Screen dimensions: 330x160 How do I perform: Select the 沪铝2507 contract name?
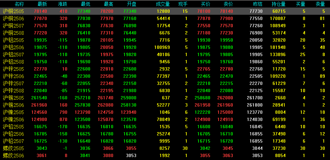[13, 55]
